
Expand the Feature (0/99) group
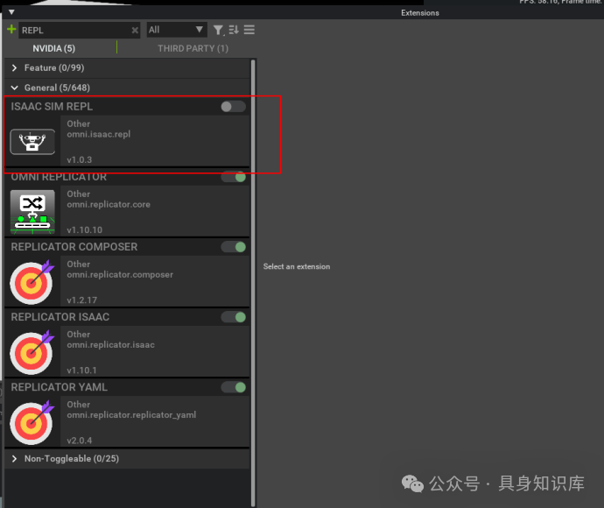[x=15, y=67]
